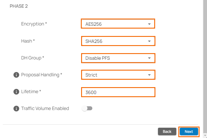Open the Encryption dropdown showing AES256
This screenshot has height=138, width=207.
[118, 24]
